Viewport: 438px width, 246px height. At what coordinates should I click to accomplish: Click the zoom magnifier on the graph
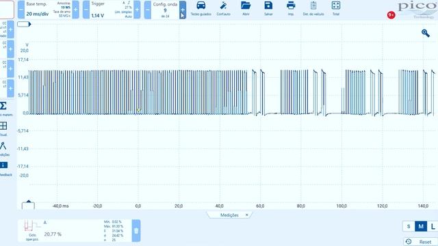(426, 33)
